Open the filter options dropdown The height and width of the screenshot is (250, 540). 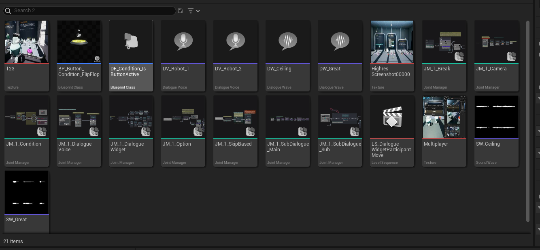[194, 11]
